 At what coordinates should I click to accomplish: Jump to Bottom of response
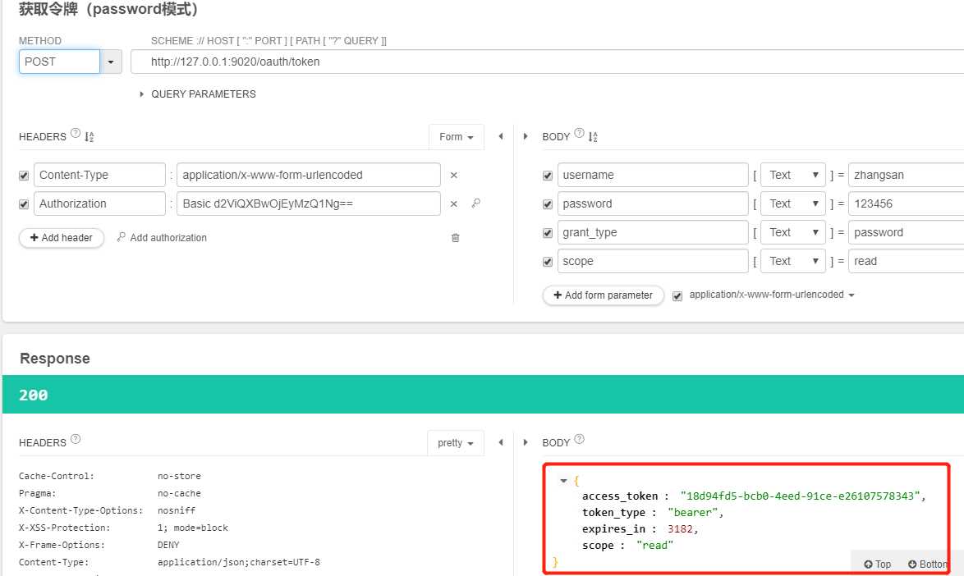(928, 565)
